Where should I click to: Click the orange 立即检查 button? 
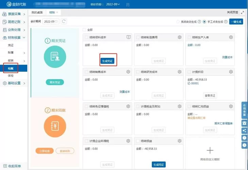coord(45,151)
